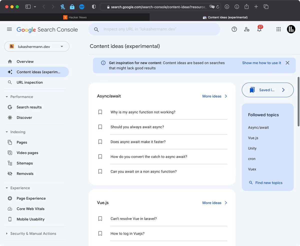Click the Safari sidebar toggle icon
The height and width of the screenshot is (246, 300).
28,7
